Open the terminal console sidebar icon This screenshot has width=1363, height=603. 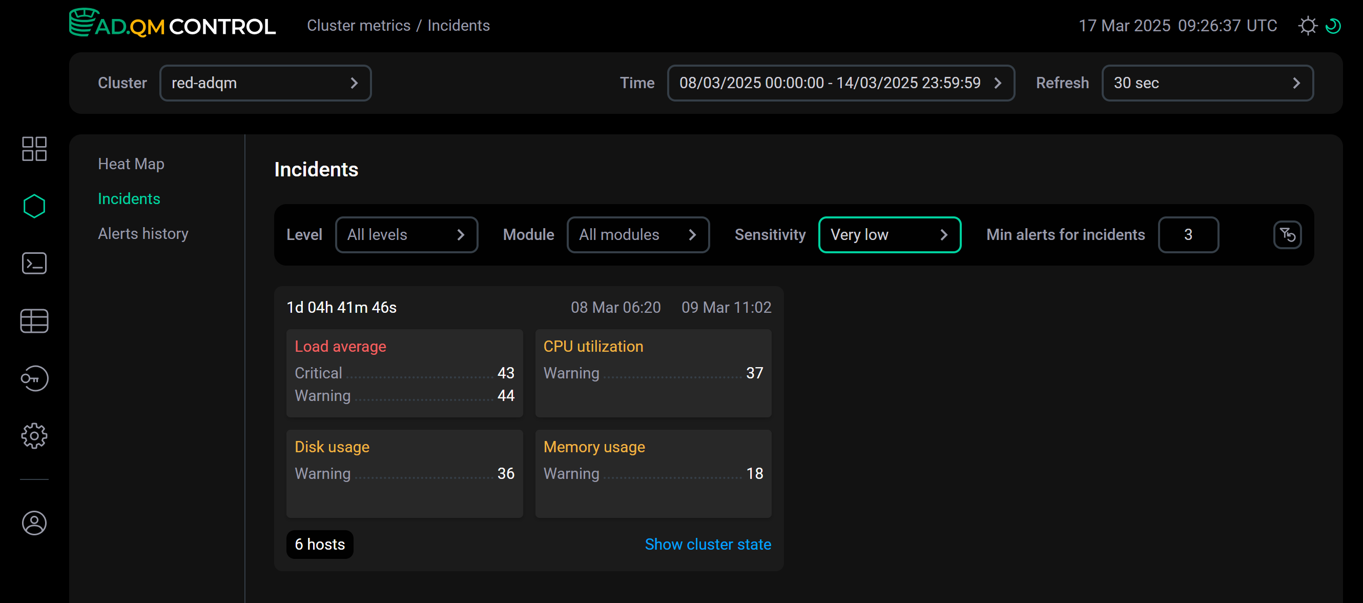click(34, 263)
